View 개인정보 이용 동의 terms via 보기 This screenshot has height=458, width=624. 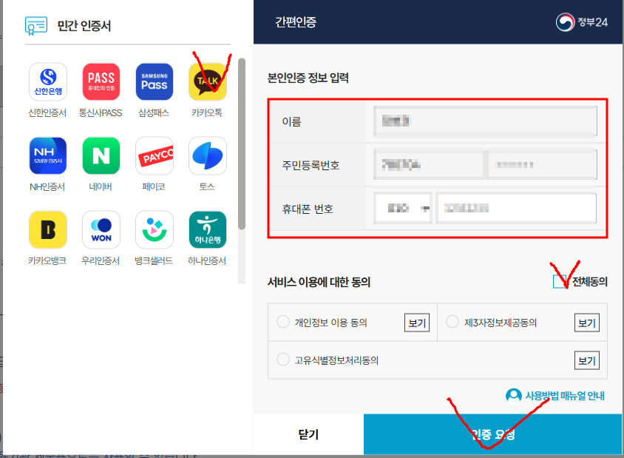pyautogui.click(x=417, y=323)
